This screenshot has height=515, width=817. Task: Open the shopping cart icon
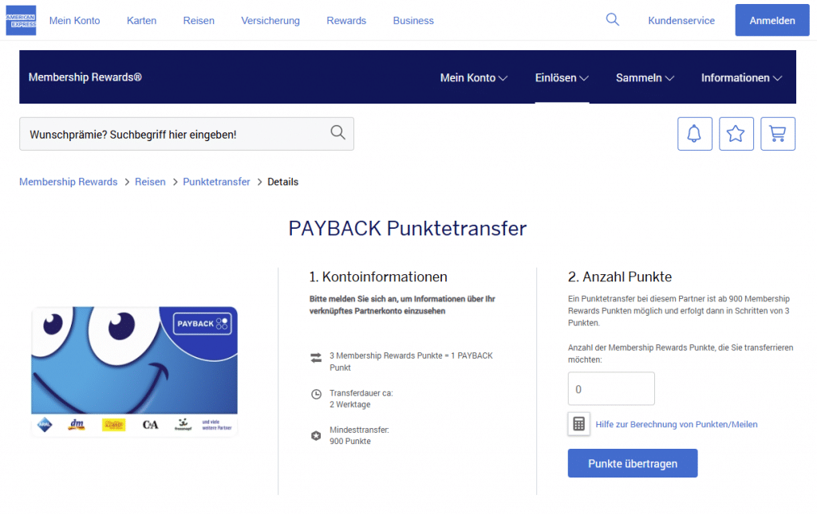pyautogui.click(x=777, y=134)
